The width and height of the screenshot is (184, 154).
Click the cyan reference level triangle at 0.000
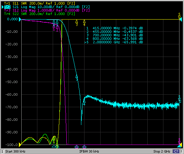click(x=20, y=19)
